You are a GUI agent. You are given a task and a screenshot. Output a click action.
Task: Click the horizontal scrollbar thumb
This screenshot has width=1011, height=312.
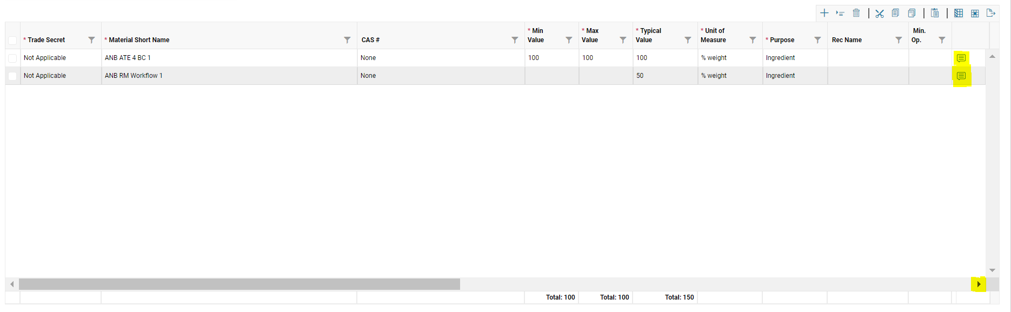(x=239, y=284)
